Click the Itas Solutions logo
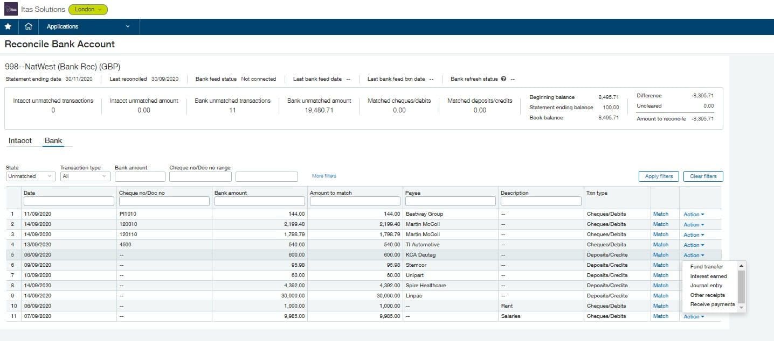 (x=11, y=9)
